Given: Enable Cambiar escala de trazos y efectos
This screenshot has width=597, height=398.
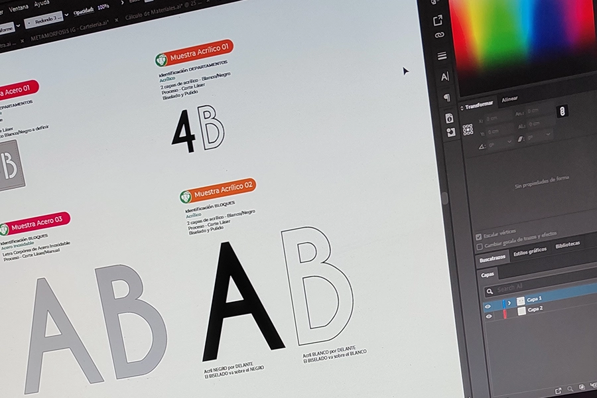Looking at the screenshot, I should pos(480,247).
